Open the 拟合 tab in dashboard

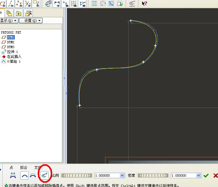[24, 168]
